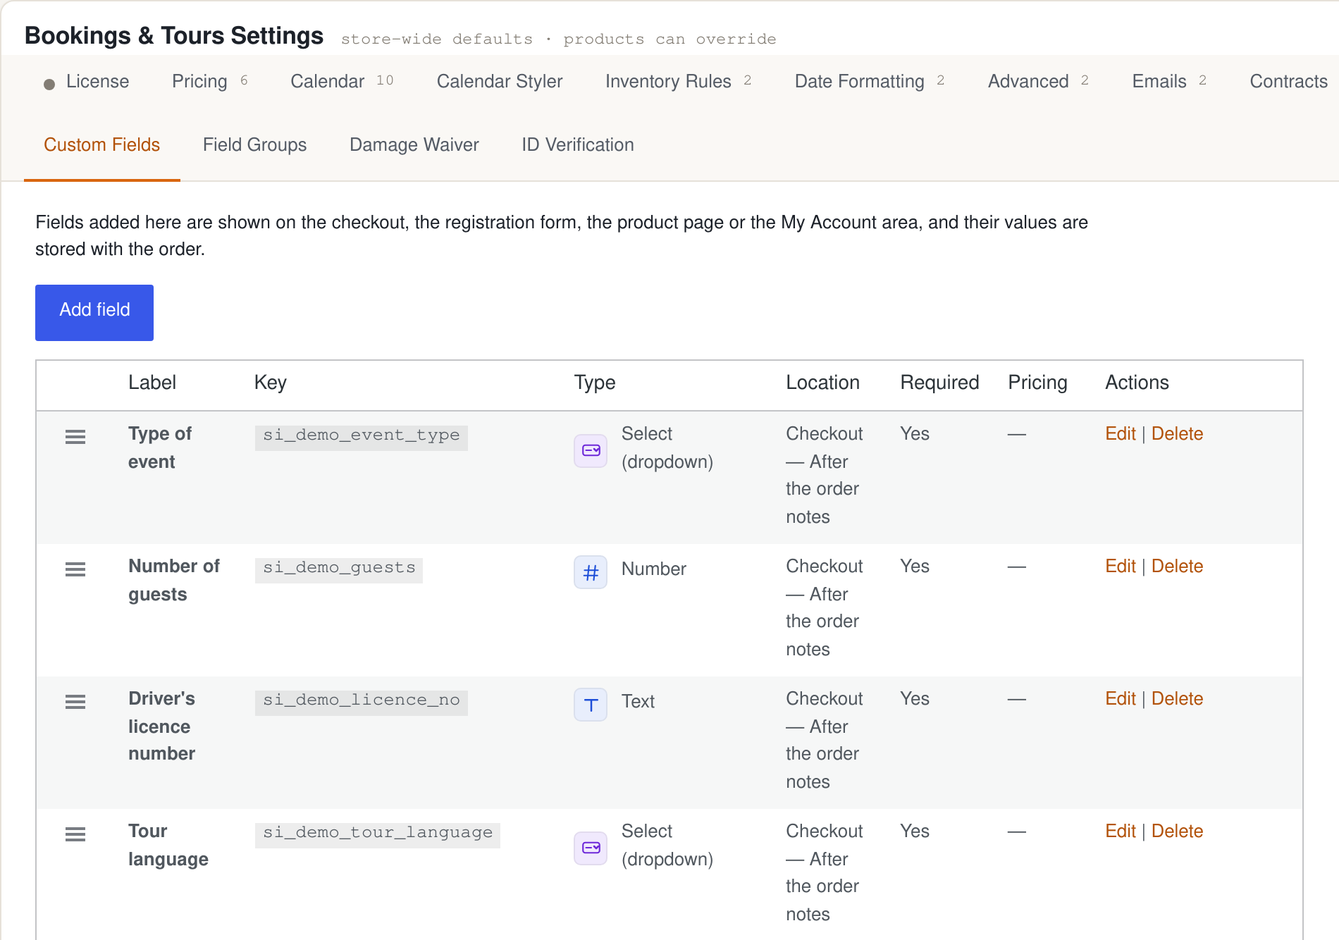
Task: Select the Custom Fields sub-tab
Action: click(102, 145)
